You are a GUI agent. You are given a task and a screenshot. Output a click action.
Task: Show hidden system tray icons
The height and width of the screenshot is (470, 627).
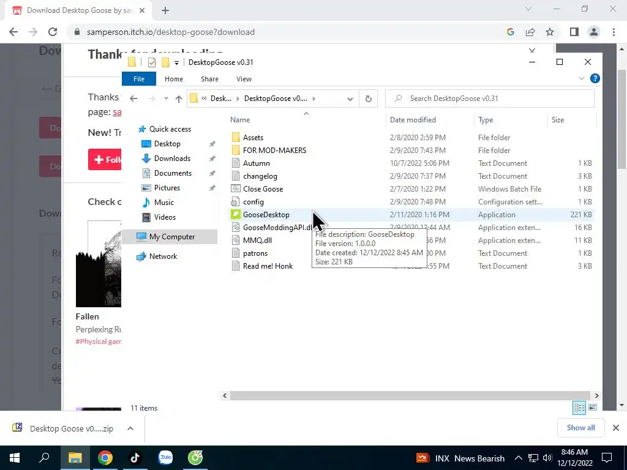(x=518, y=458)
